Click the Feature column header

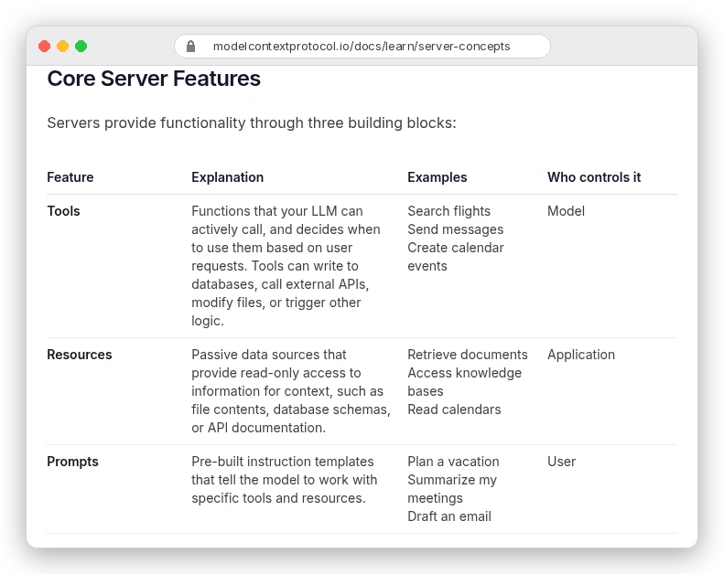click(70, 177)
